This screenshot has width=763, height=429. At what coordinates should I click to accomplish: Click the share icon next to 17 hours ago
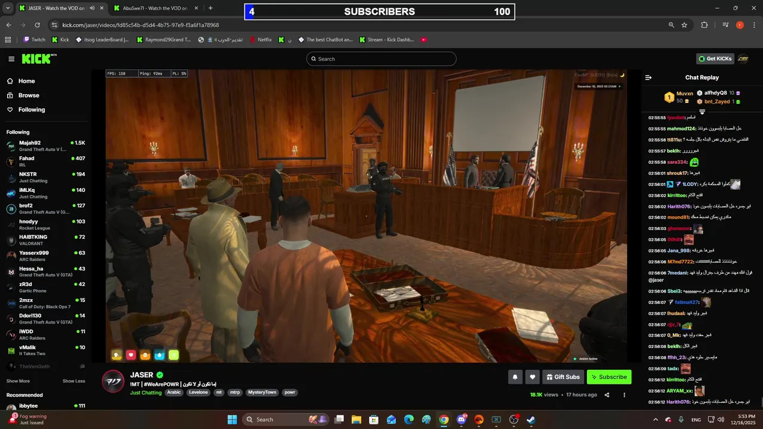[x=607, y=395]
